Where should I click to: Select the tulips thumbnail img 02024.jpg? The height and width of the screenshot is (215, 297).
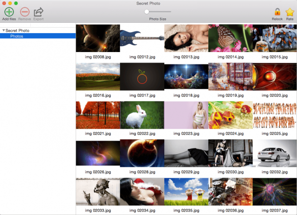[231, 115]
